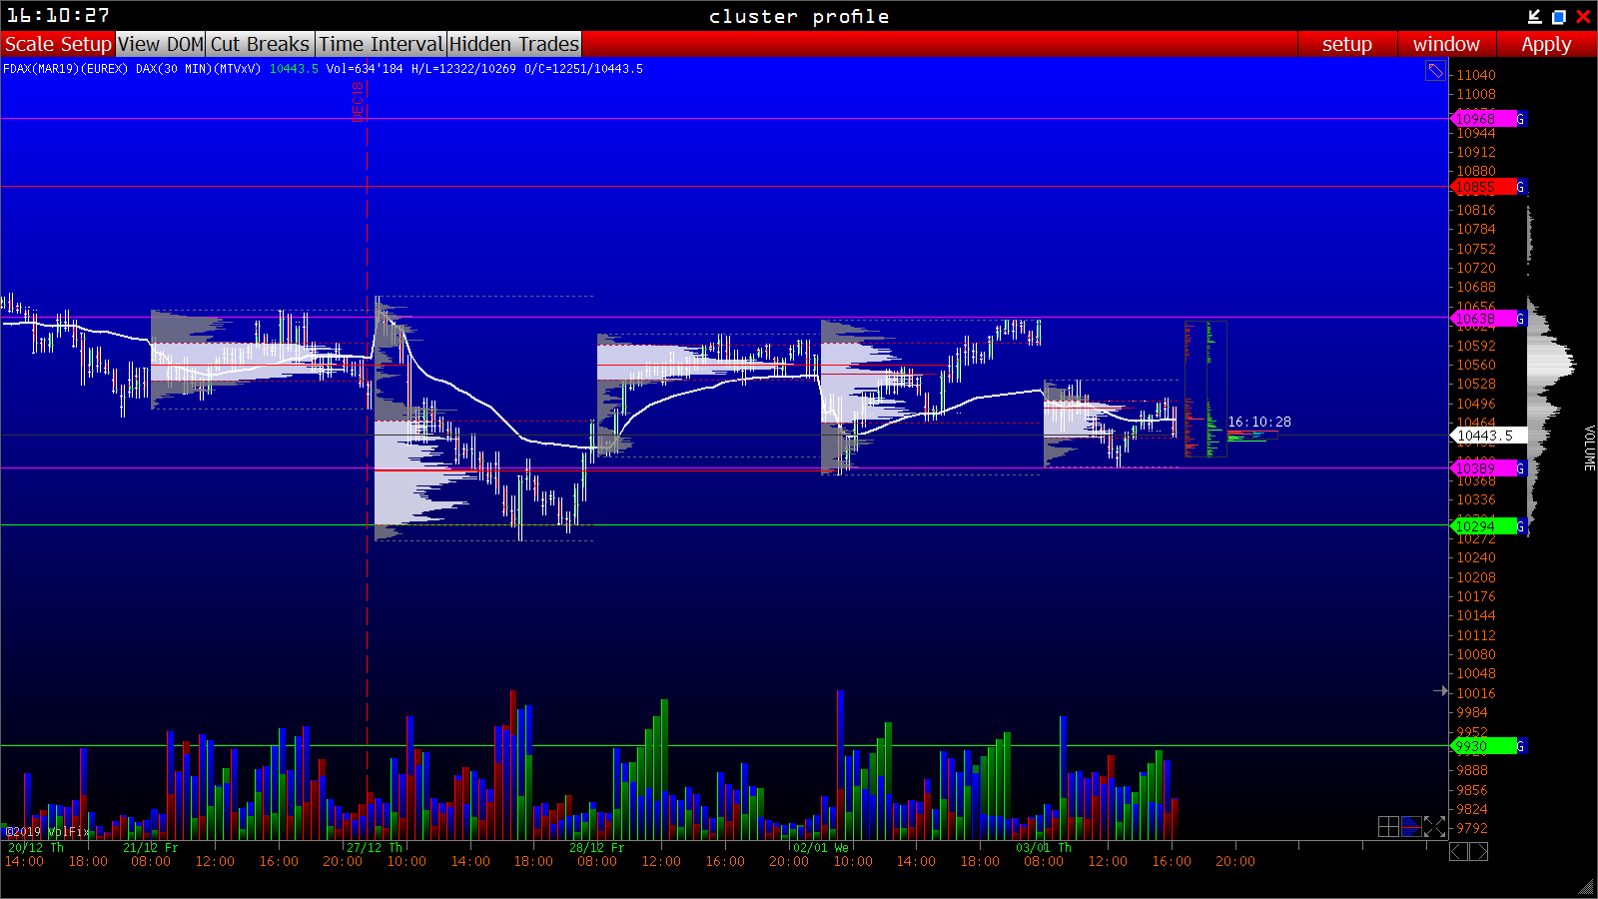Click the G marker beside 10968
Viewport: 1598px width, 899px height.
pos(1521,119)
